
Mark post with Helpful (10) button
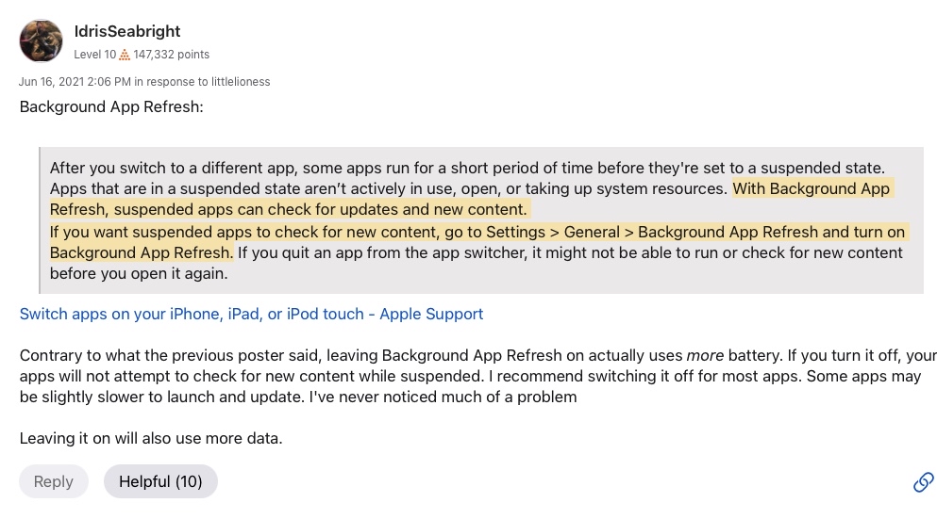tap(160, 481)
